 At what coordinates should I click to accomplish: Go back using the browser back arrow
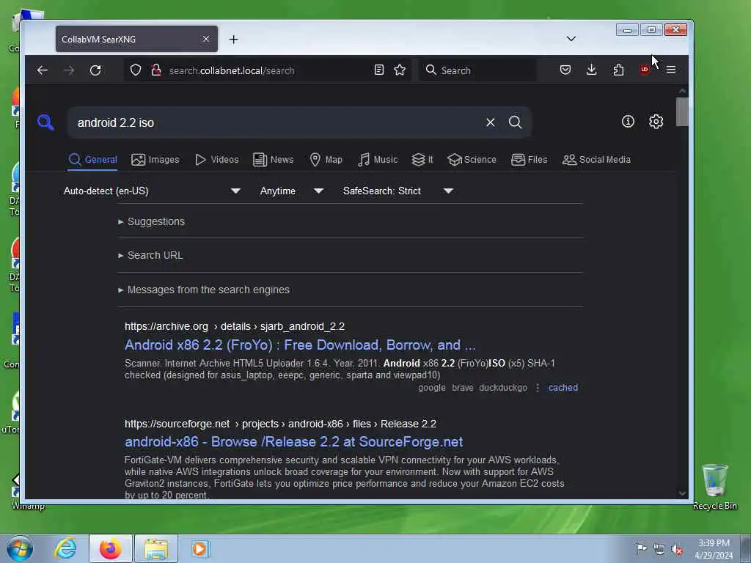[x=42, y=70]
